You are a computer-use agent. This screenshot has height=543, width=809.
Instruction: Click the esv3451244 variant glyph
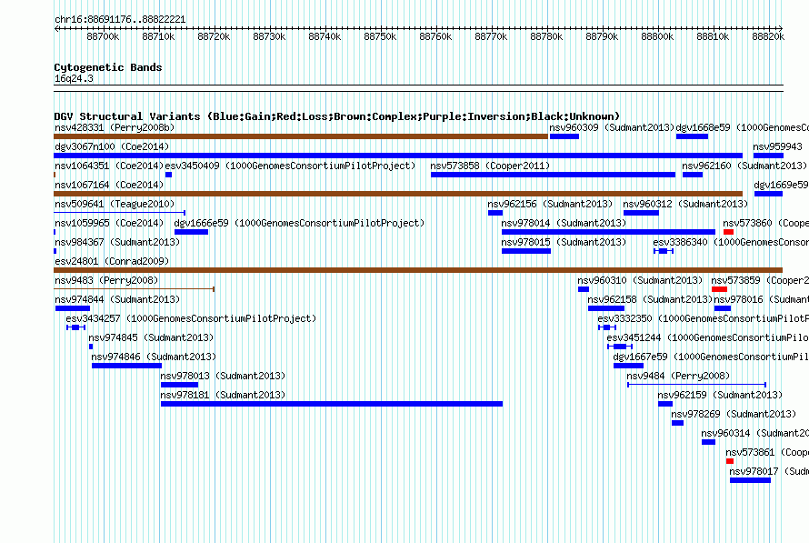(x=620, y=347)
